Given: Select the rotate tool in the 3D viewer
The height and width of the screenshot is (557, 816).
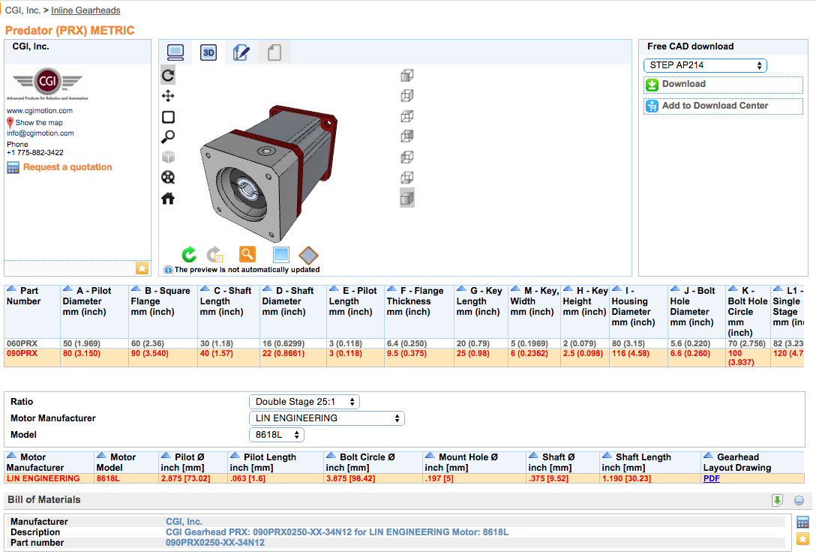Looking at the screenshot, I should tap(167, 76).
